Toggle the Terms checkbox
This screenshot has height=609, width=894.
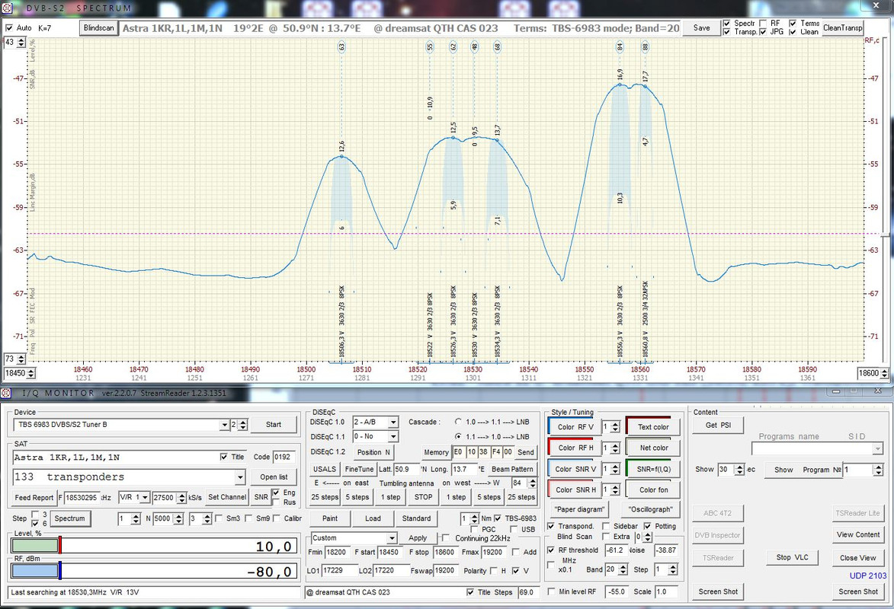793,24
